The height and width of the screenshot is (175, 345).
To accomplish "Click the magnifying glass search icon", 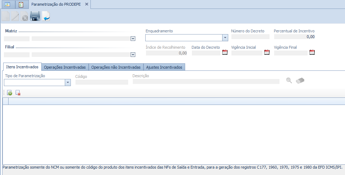I will pyautogui.click(x=289, y=80).
